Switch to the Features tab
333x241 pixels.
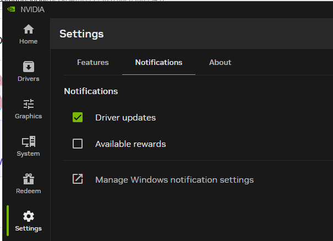click(x=93, y=62)
